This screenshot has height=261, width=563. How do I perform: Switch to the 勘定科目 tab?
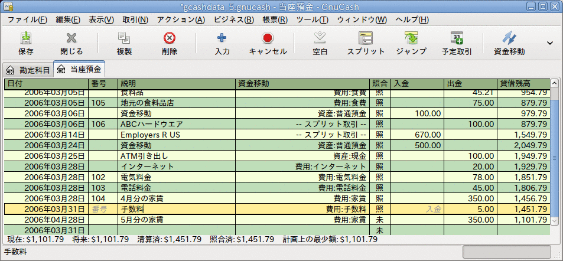[28, 70]
